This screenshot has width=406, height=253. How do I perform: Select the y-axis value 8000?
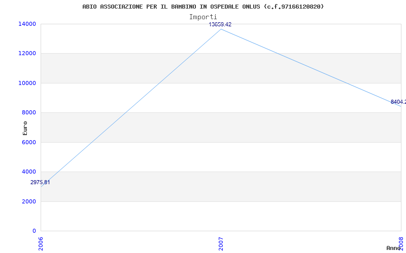pyautogui.click(x=29, y=112)
